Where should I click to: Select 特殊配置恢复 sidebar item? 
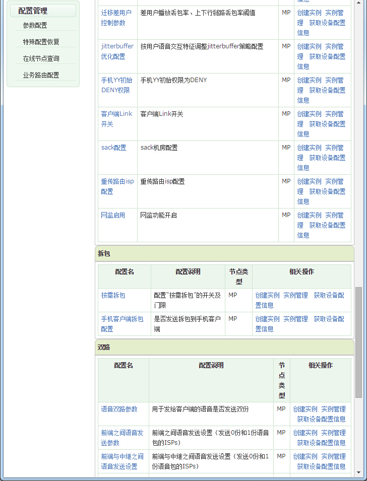tap(41, 42)
